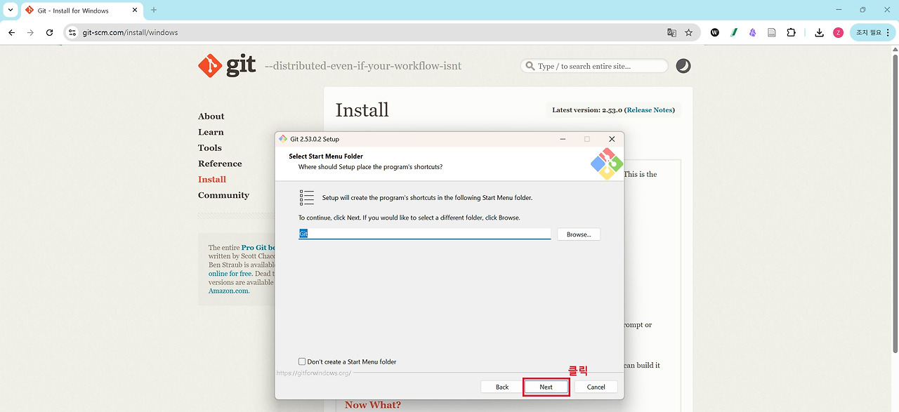Click Browse... to pick a different folder
The height and width of the screenshot is (412, 899).
point(579,234)
